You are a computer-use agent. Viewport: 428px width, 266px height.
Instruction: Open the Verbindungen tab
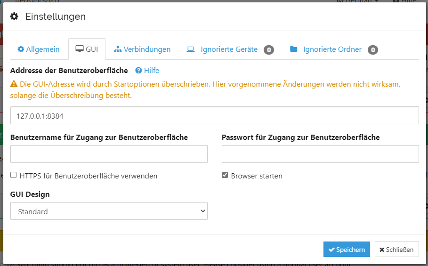(142, 49)
